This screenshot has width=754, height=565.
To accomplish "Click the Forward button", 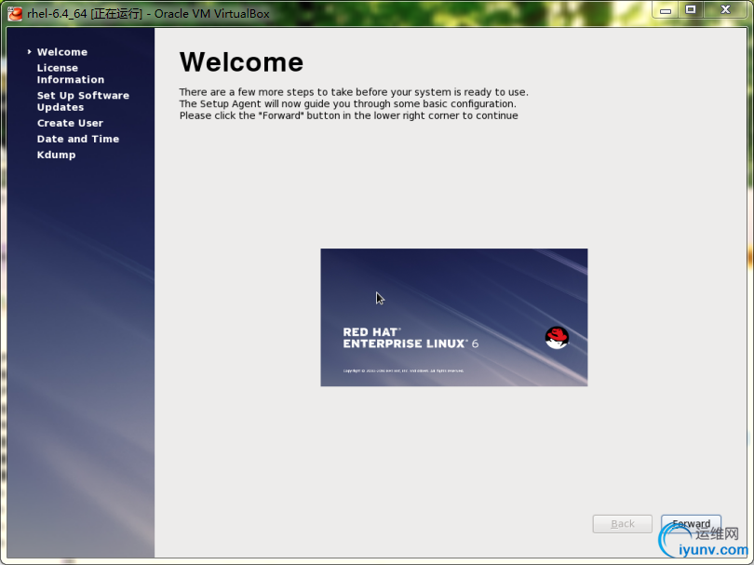I will tap(691, 524).
